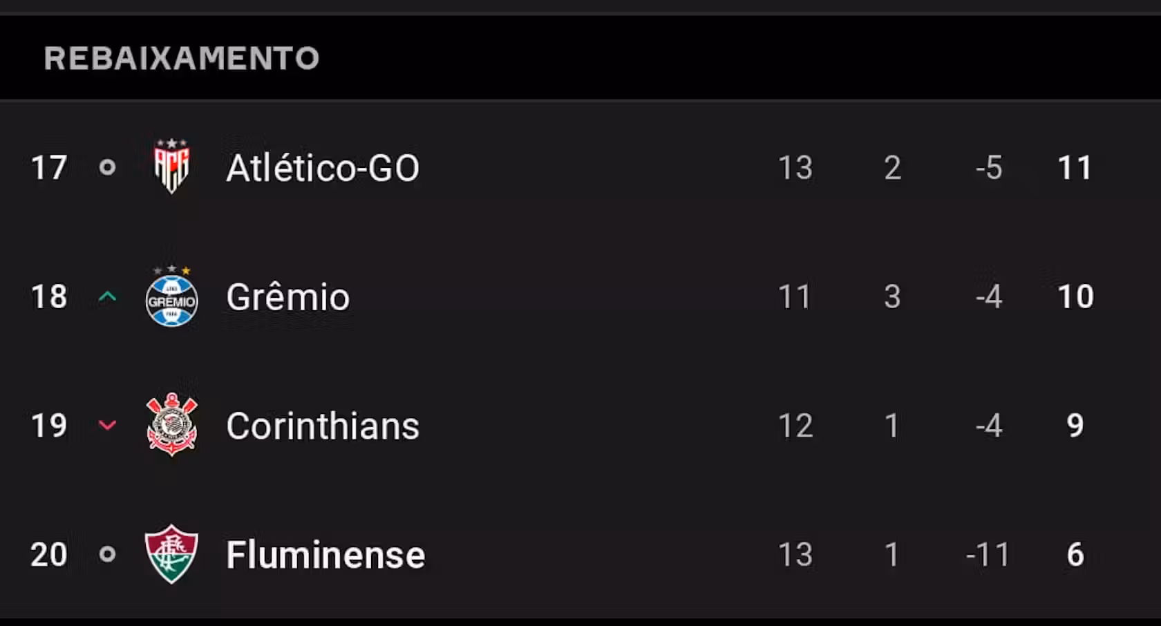1161x626 pixels.
Task: Click position number 20
Action: click(x=49, y=555)
